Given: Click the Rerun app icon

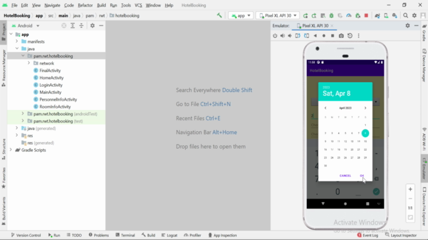Looking at the screenshot, I should point(306,15).
